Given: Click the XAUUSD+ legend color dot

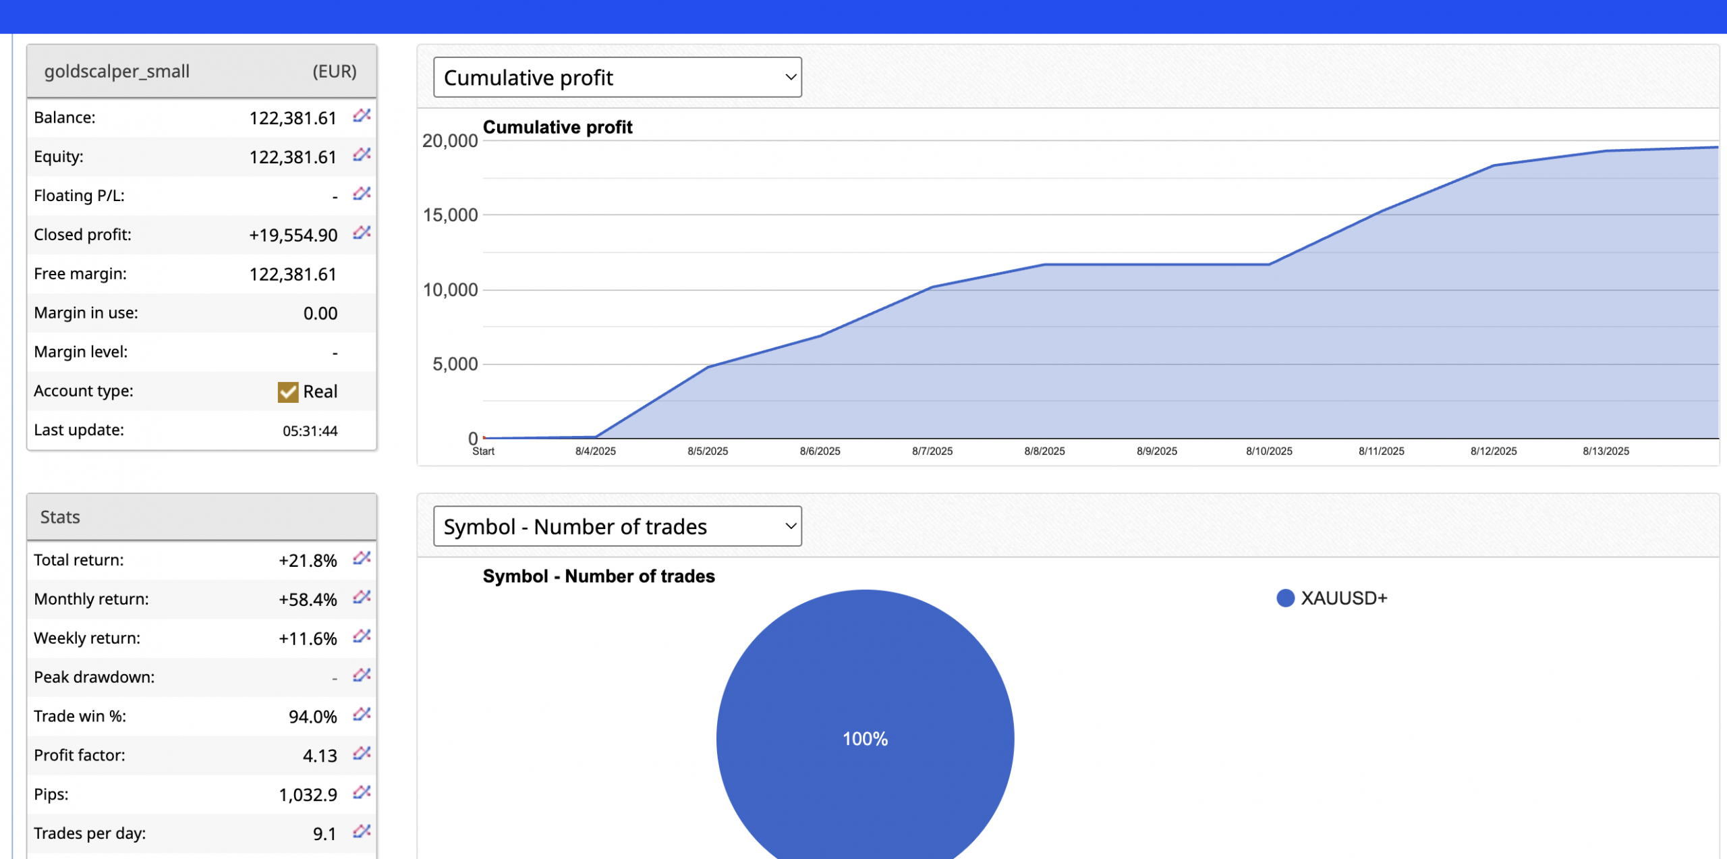Looking at the screenshot, I should point(1285,599).
